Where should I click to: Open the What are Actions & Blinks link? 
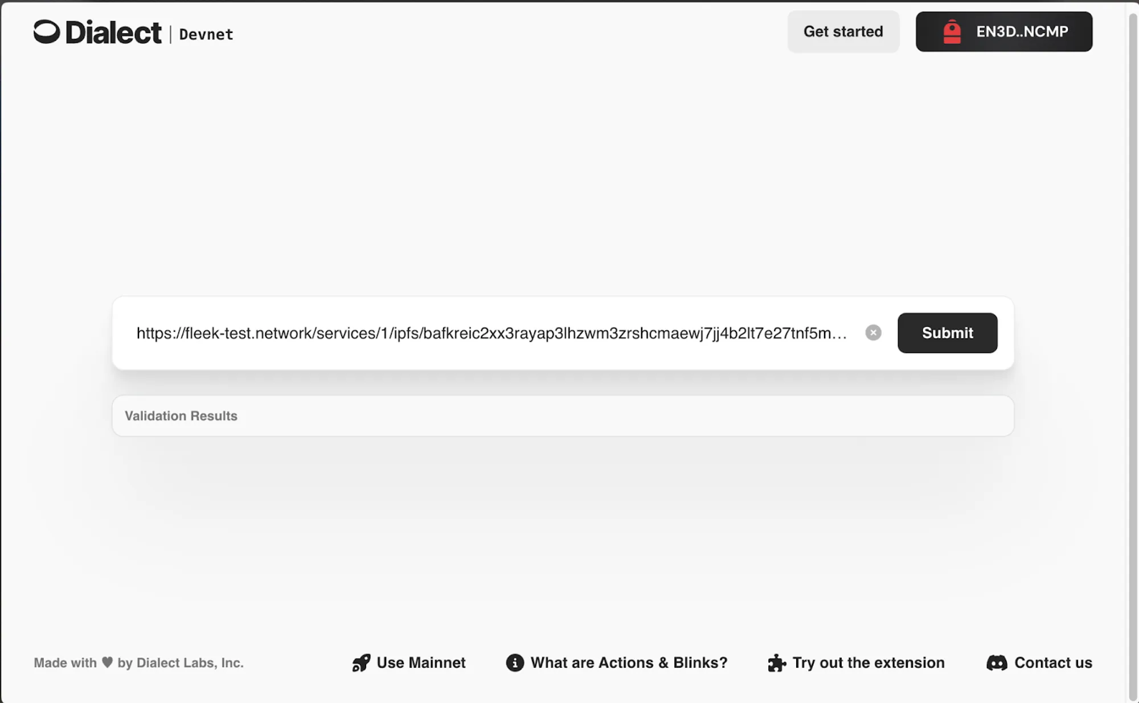pyautogui.click(x=629, y=663)
